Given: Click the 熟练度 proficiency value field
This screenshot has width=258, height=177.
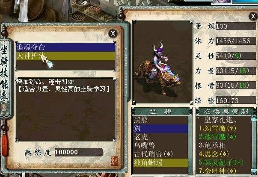Looking at the screenshot, I should [x=79, y=152].
